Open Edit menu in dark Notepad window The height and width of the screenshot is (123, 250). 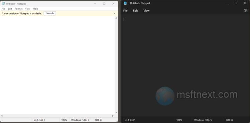coord(135,11)
